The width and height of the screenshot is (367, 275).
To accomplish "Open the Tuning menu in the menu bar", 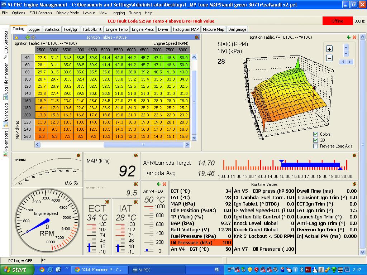I will (x=135, y=13).
